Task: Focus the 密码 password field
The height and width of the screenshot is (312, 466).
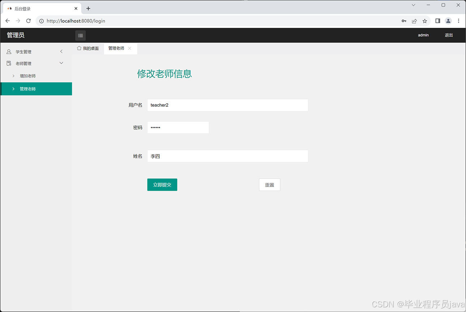Action: [178, 127]
